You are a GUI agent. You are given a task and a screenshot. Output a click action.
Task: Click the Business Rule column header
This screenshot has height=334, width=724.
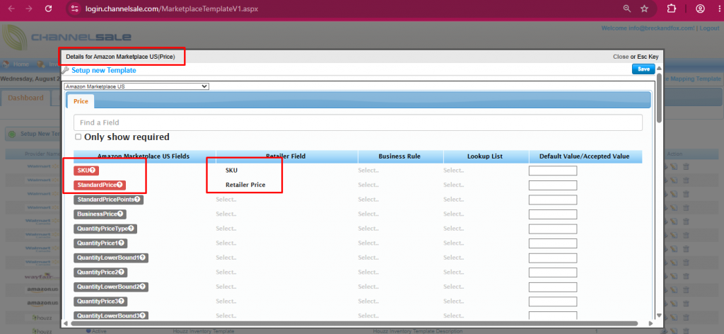click(x=399, y=156)
